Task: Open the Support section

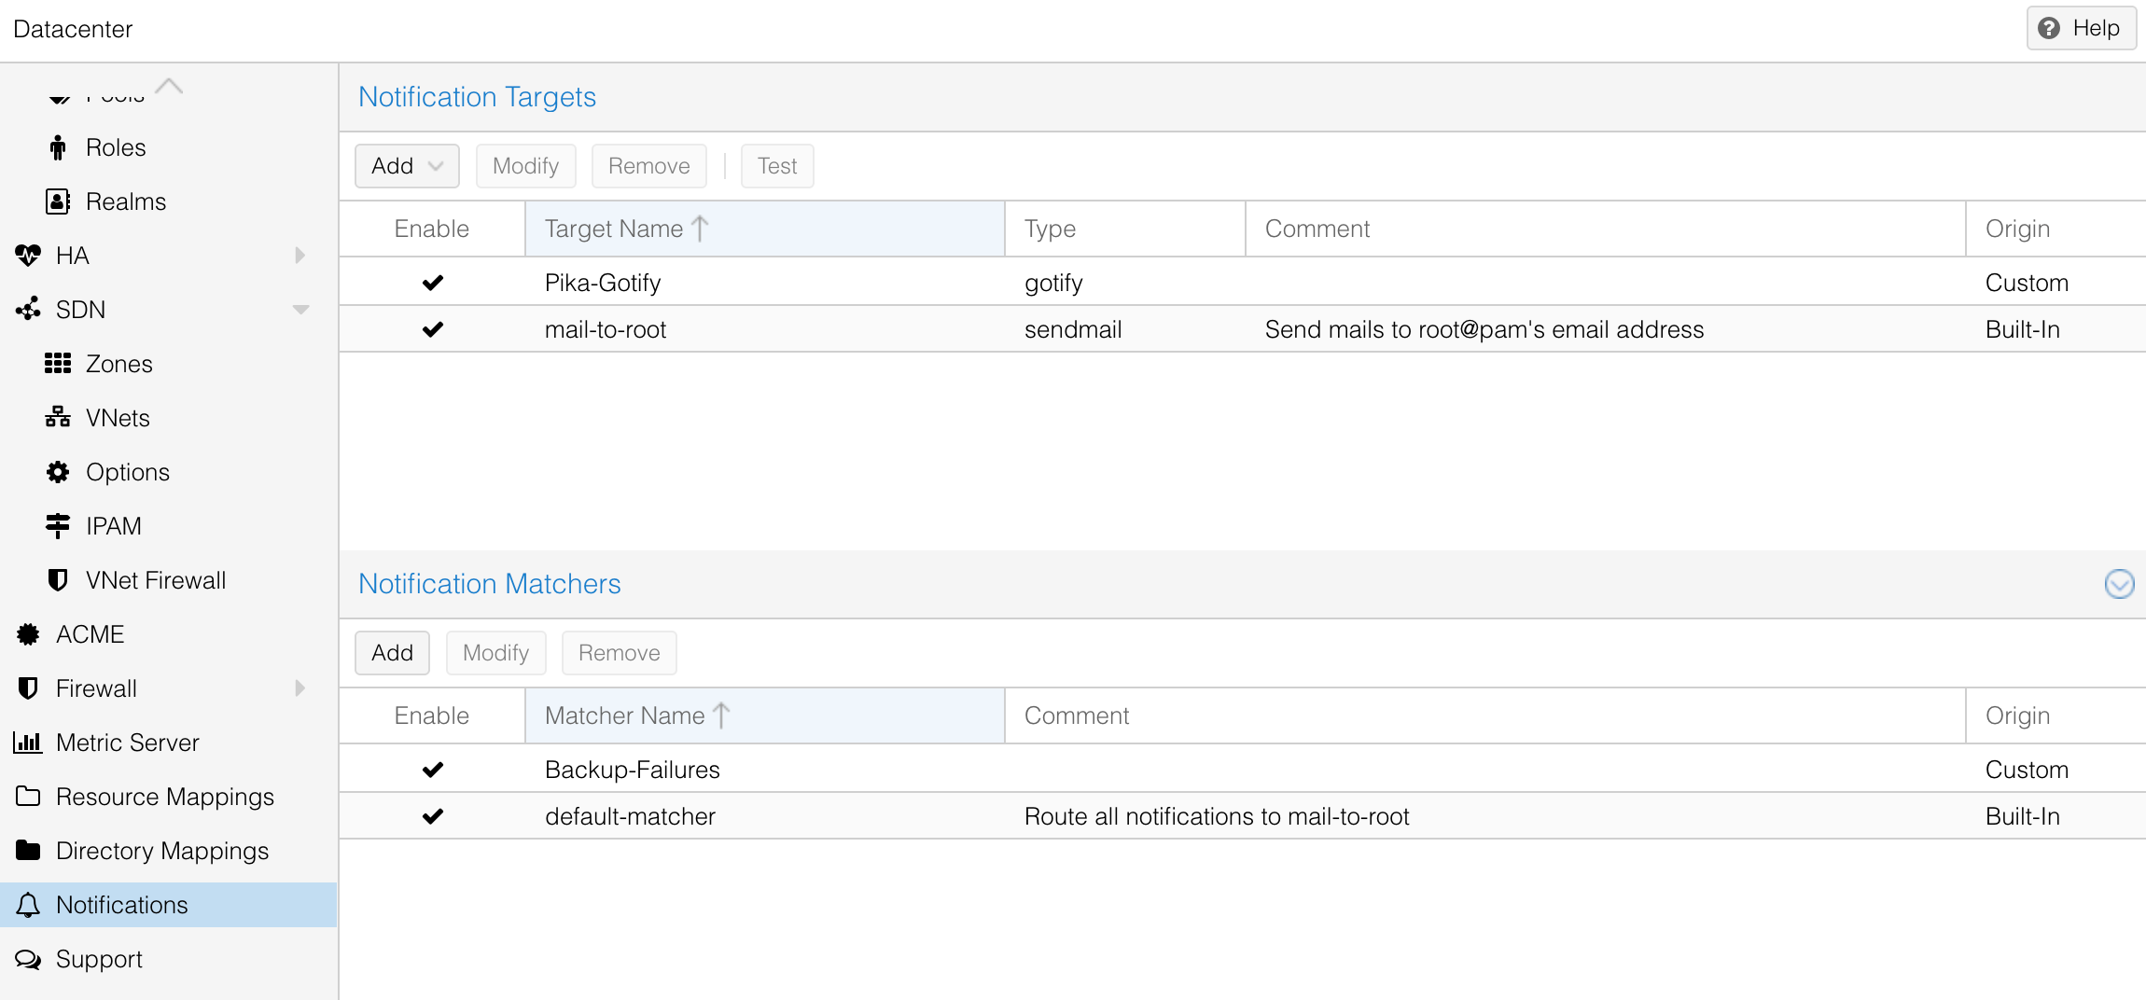Action: 99,958
